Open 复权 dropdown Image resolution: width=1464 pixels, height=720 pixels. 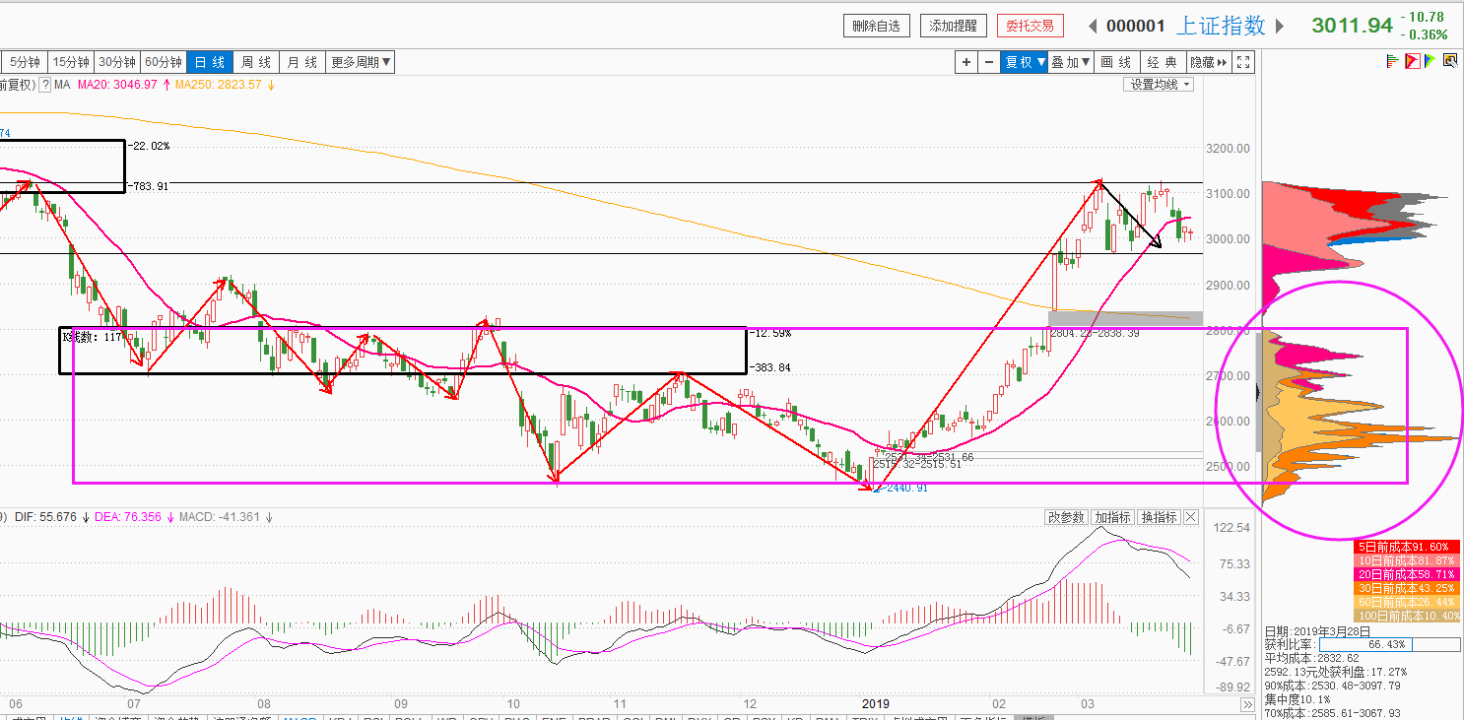1025,62
